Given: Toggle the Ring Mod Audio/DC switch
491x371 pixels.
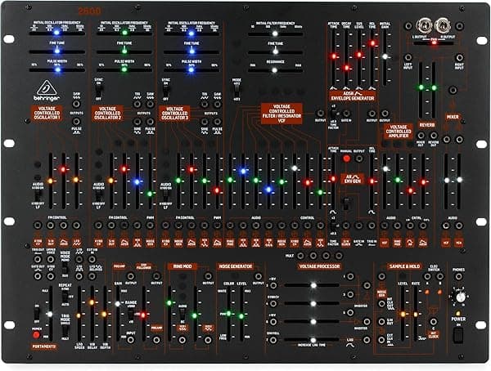Looking at the screenshot, I should click(x=182, y=314).
